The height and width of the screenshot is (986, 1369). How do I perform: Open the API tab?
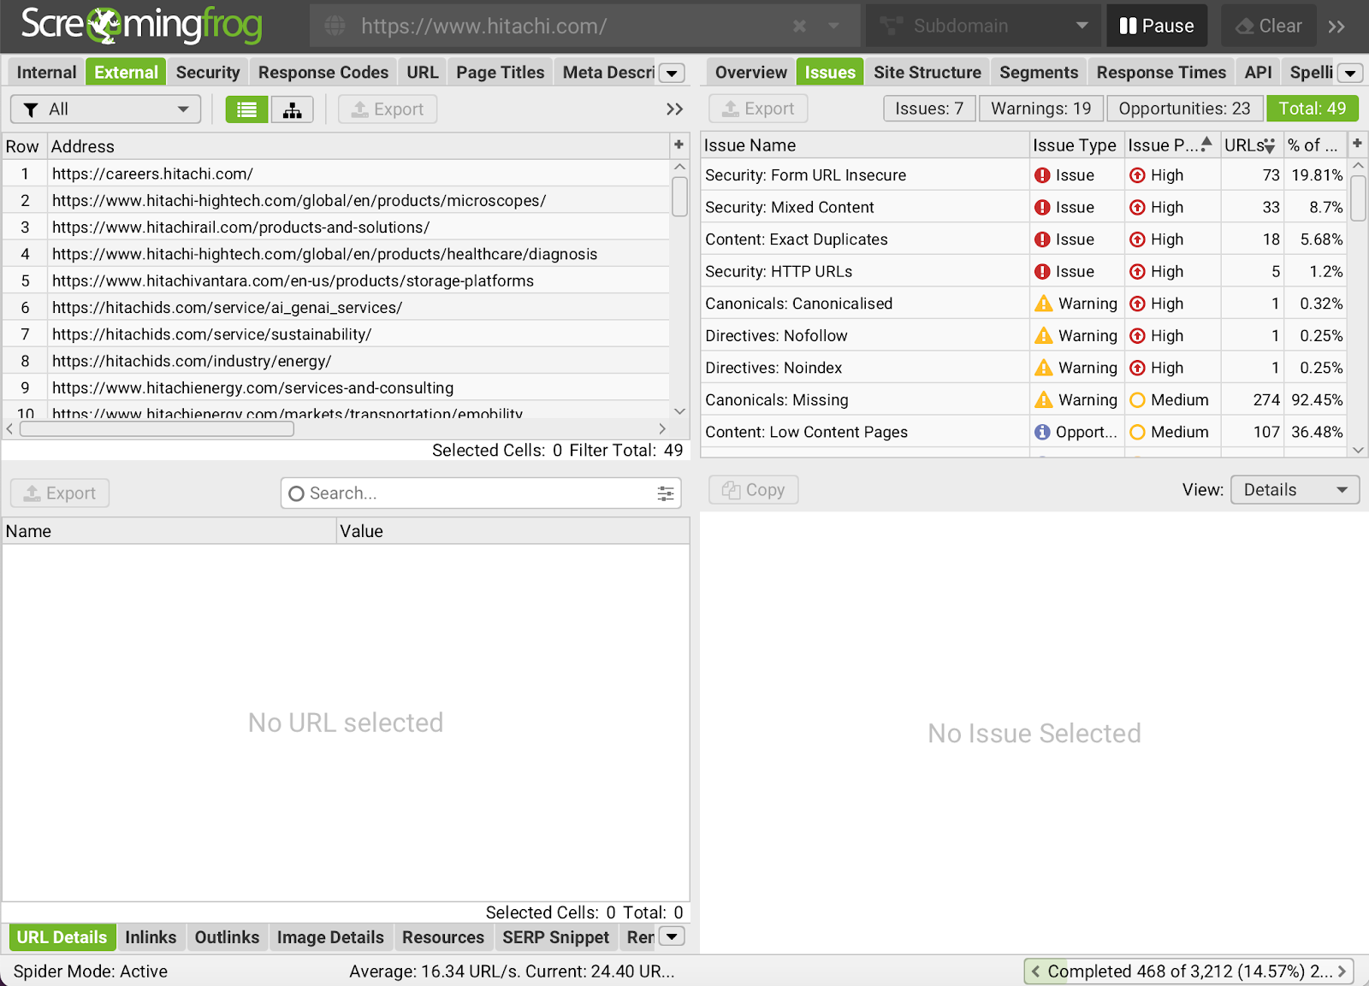click(1258, 73)
